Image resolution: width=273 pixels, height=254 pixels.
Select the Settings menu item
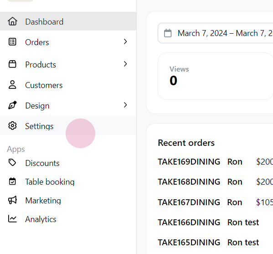[68, 126]
